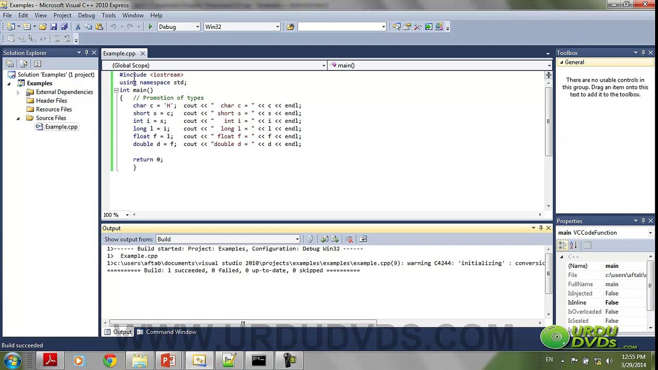Collapse main() code outlining block
This screenshot has height=370, width=658.
pyautogui.click(x=116, y=90)
